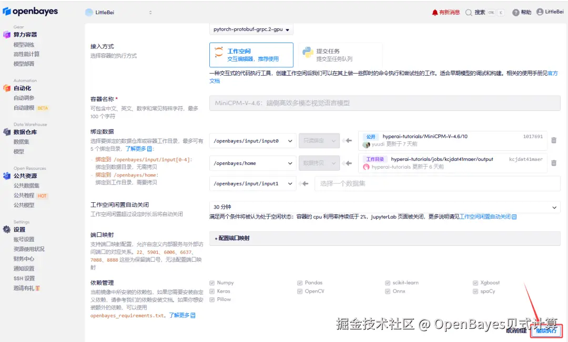The height and width of the screenshot is (342, 568).
Task: Click the 选择一个数据集 field
Action: [x=437, y=183]
